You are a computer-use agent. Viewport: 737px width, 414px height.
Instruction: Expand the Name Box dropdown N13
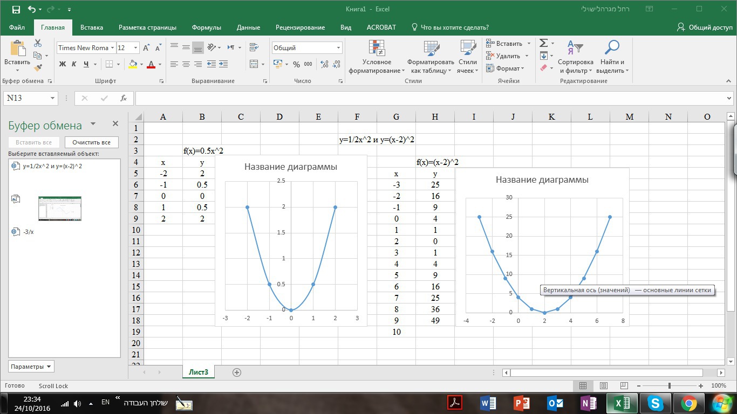(53, 98)
